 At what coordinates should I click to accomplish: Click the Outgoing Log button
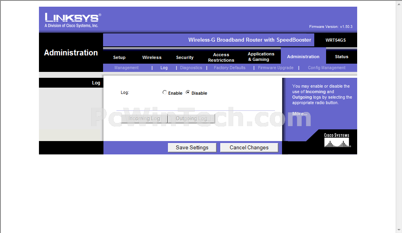[x=192, y=119]
